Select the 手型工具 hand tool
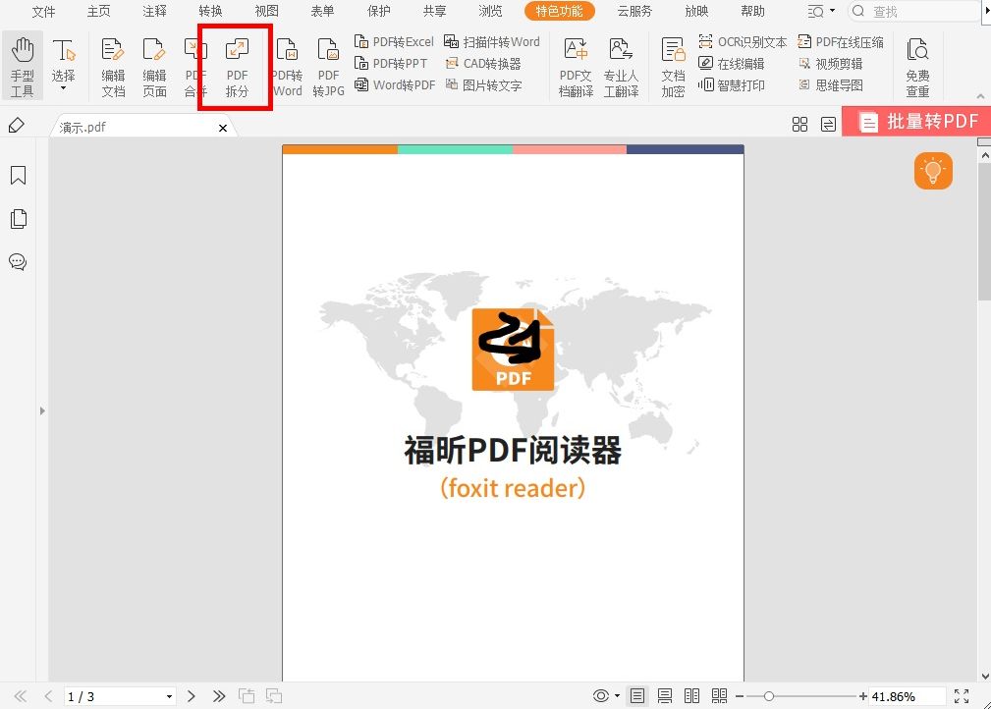991x709 pixels. coord(22,65)
